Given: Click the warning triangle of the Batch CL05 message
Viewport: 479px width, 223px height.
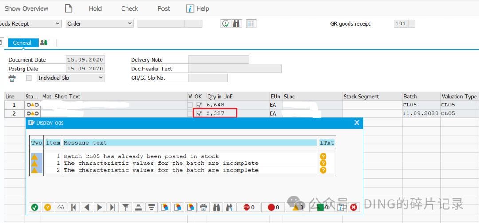Looking at the screenshot, I should (x=35, y=156).
